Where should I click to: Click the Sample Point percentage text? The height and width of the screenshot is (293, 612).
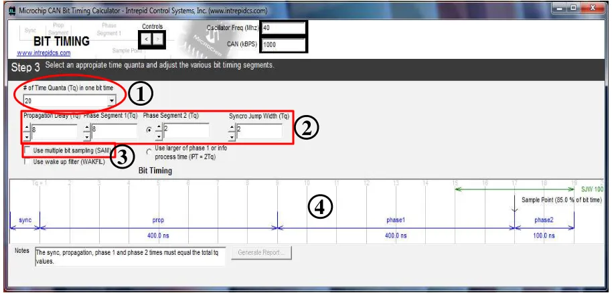click(x=562, y=200)
